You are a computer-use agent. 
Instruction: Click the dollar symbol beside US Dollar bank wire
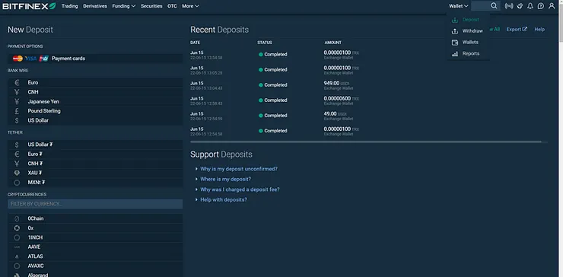point(17,121)
